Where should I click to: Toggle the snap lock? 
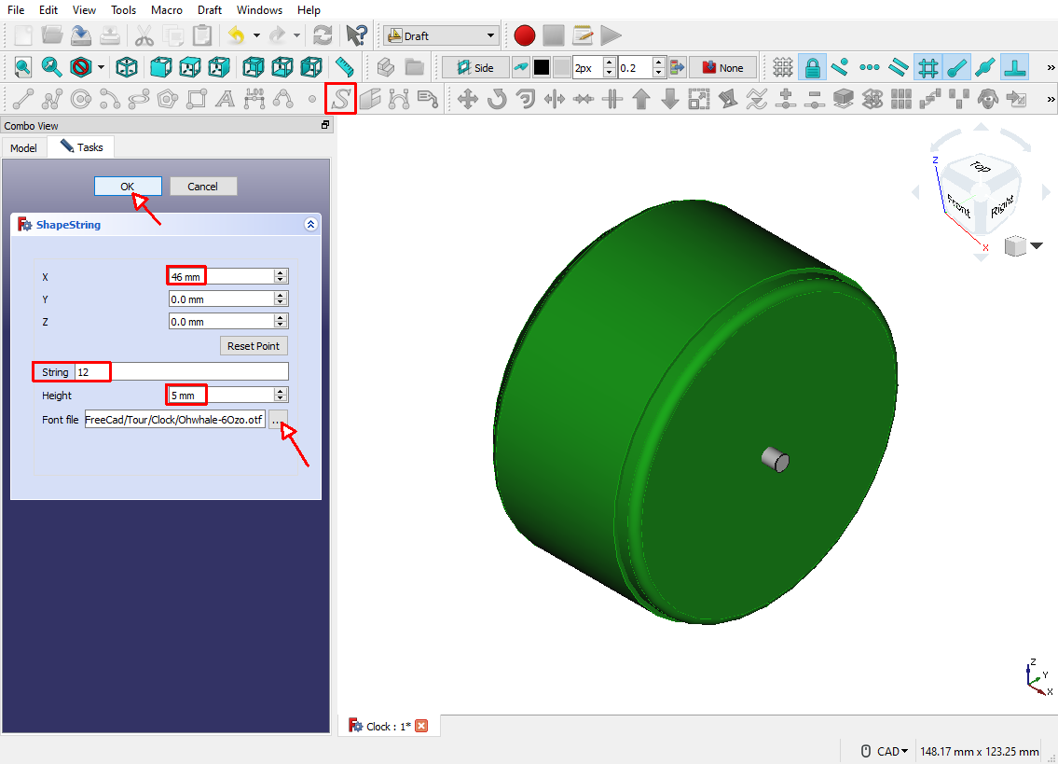813,67
